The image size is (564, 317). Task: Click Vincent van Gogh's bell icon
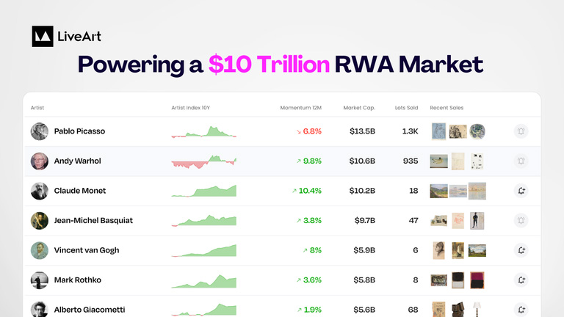[521, 250]
